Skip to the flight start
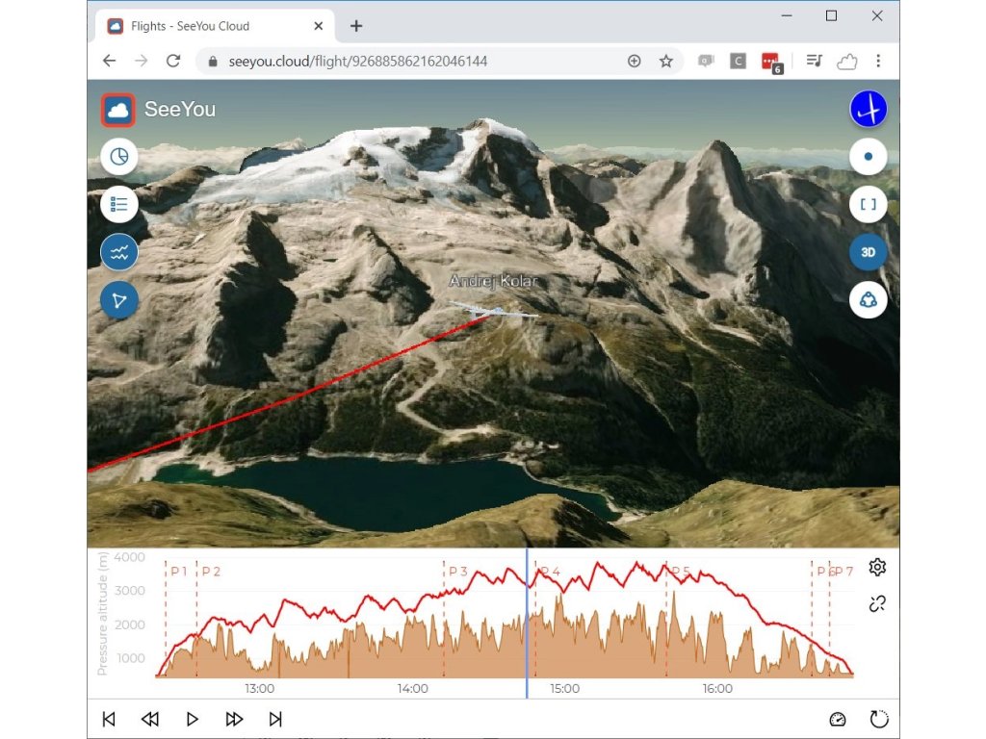986x739 pixels. pyautogui.click(x=109, y=719)
